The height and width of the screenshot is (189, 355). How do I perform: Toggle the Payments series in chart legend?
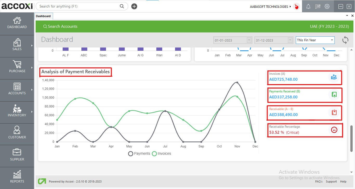coord(139,153)
